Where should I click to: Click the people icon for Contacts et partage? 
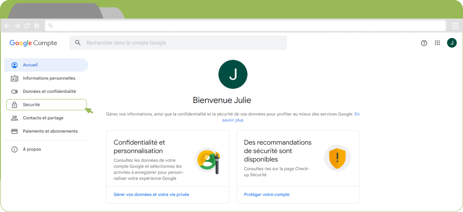(x=14, y=118)
